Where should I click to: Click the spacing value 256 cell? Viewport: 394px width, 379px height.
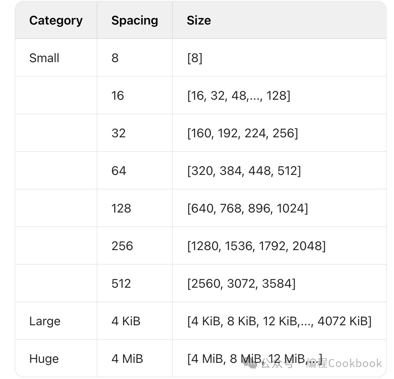coord(122,246)
